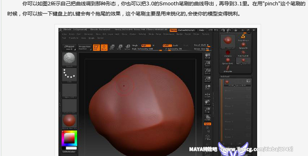Open the Preferences menu
This screenshot has height=156, width=308.
tap(169, 34)
